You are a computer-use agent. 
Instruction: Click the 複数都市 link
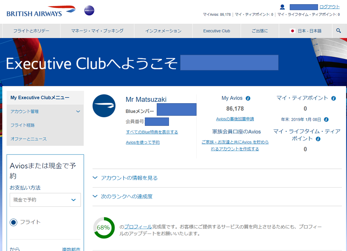[71, 249]
